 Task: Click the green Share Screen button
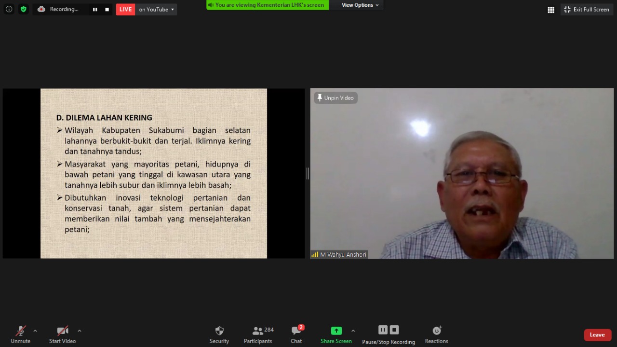336,334
